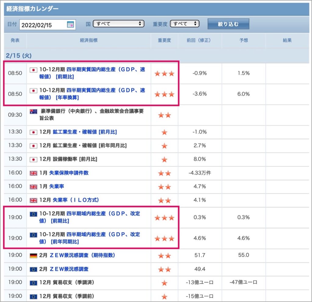Click UK flag beside 1月 失業率
The height and width of the screenshot is (302, 312).
click(34, 187)
